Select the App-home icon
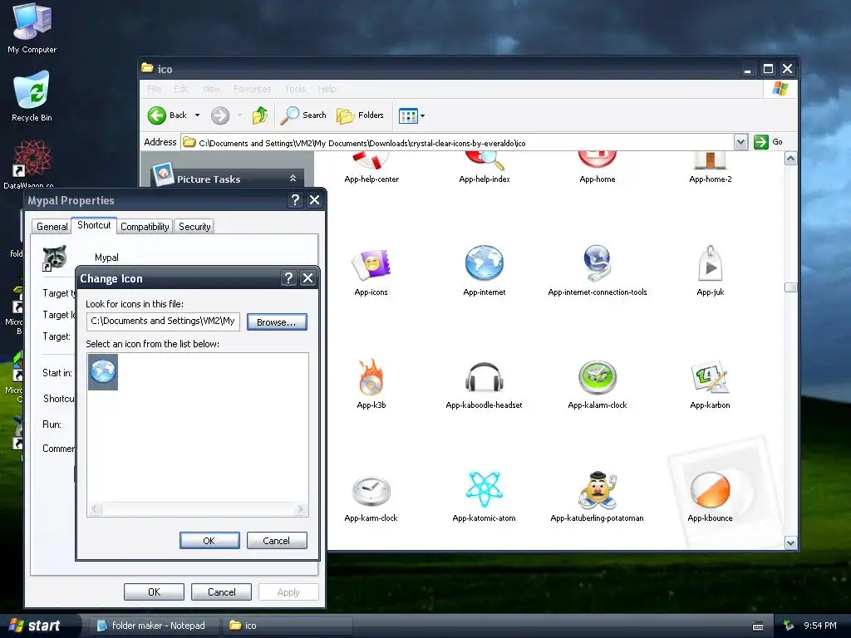 point(597,160)
